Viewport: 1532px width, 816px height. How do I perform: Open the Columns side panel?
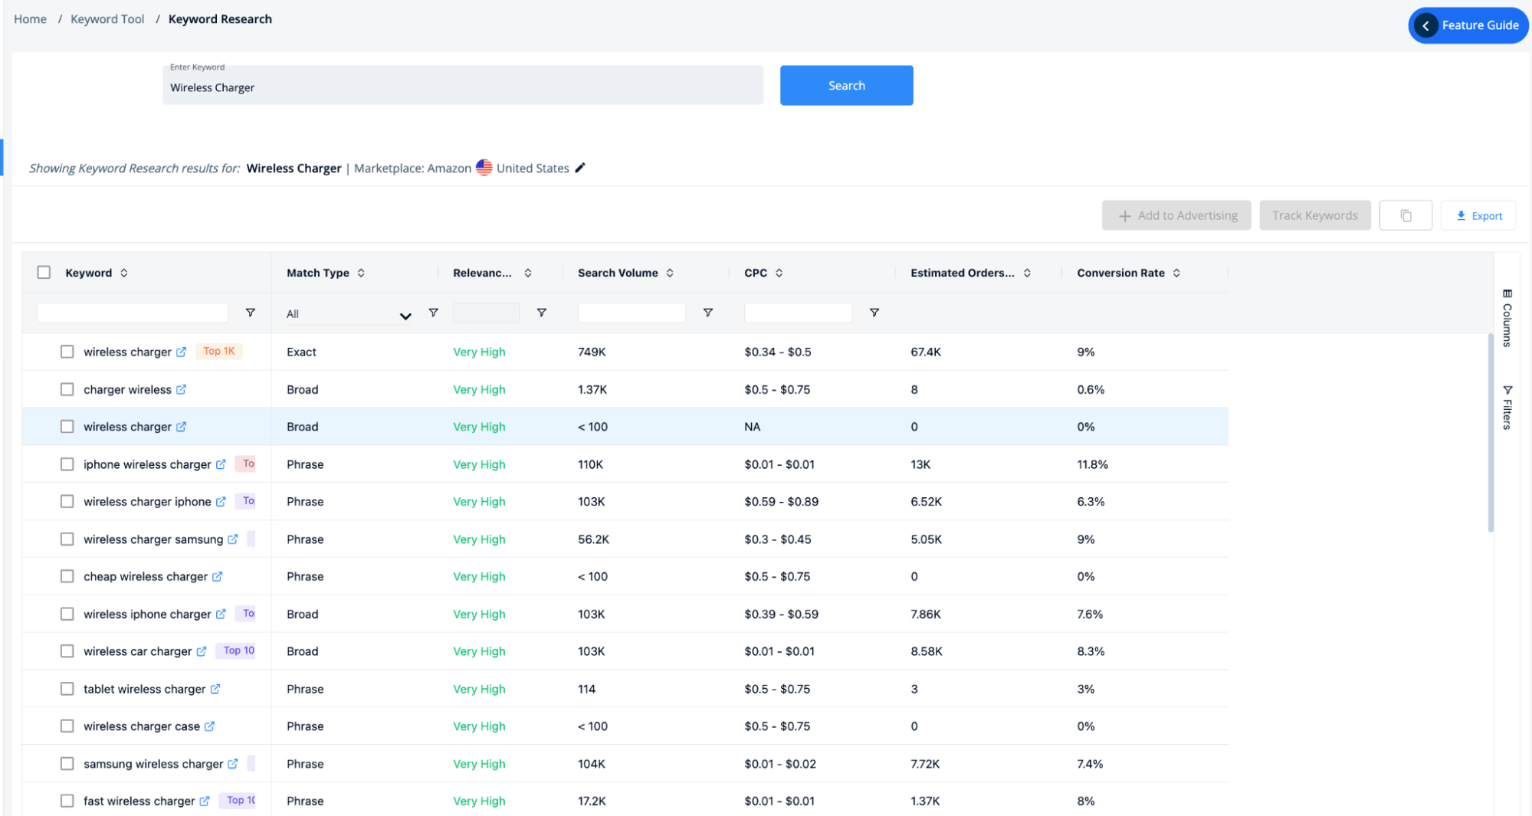click(x=1507, y=318)
